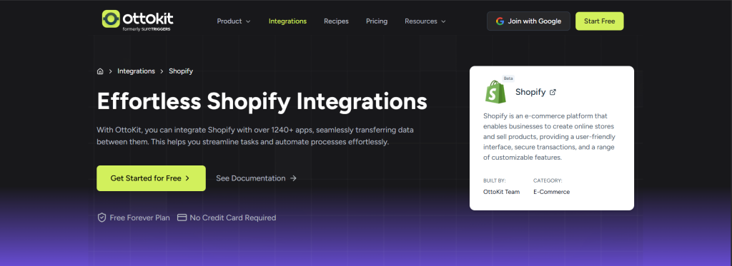Open the See Documentation link

[x=257, y=178]
